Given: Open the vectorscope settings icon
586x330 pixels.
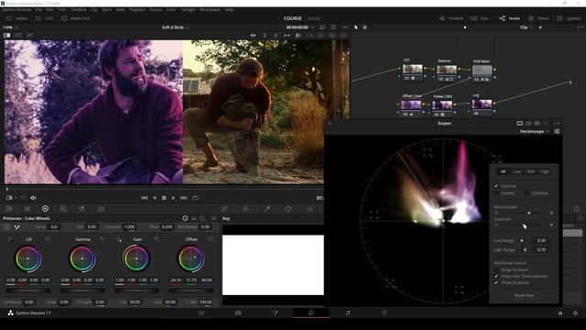Looking at the screenshot, I should (557, 131).
